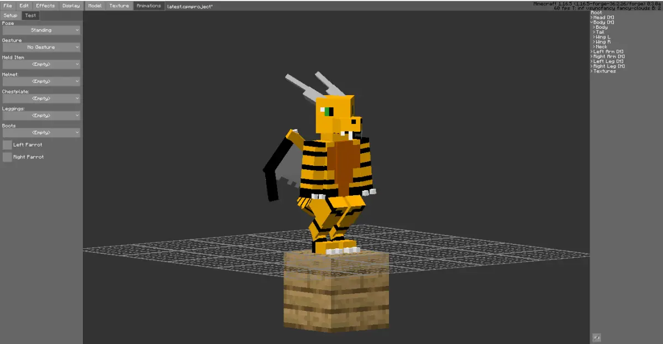Select the Wing R tree item
The width and height of the screenshot is (663, 344).
tap(603, 42)
